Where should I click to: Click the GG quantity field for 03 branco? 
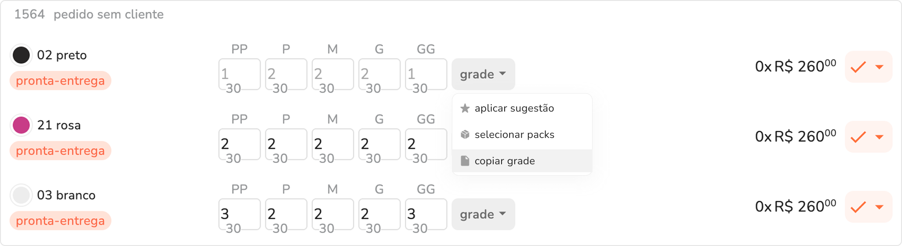click(426, 214)
